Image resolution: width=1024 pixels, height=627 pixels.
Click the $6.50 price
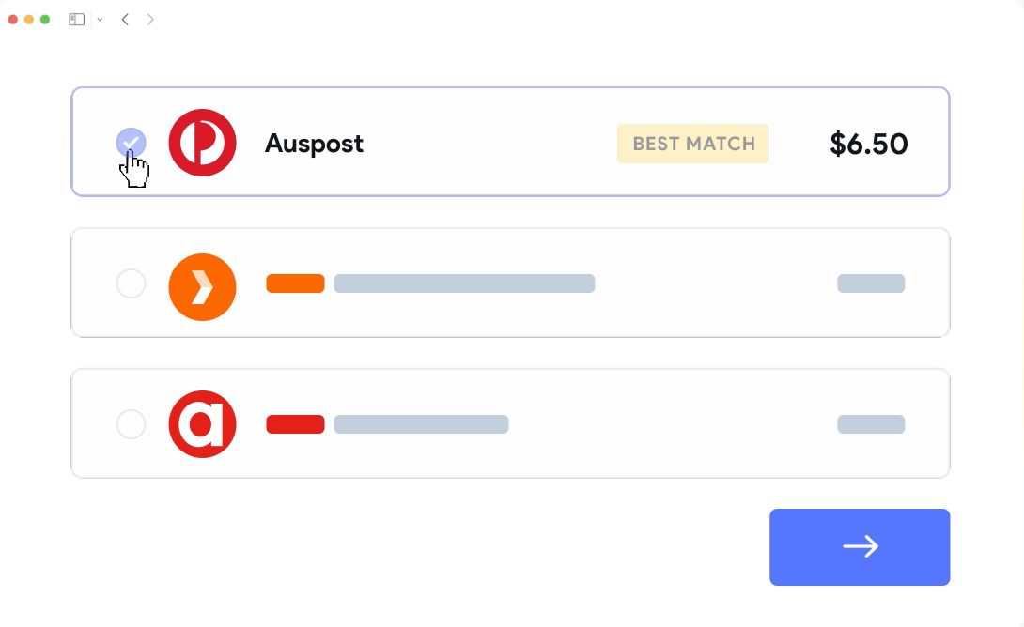(x=869, y=144)
